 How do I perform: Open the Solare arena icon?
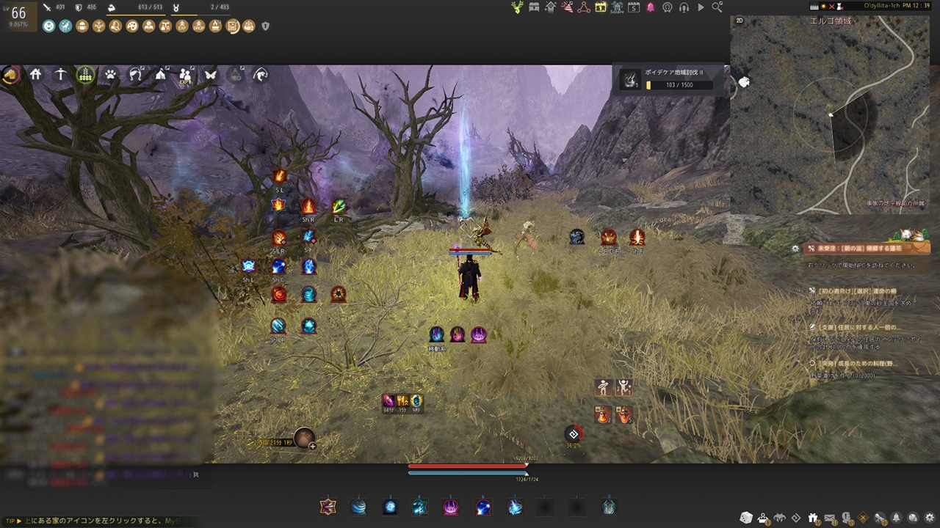[x=617, y=7]
